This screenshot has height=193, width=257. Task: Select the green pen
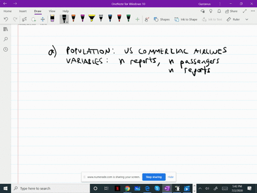pos(128,18)
